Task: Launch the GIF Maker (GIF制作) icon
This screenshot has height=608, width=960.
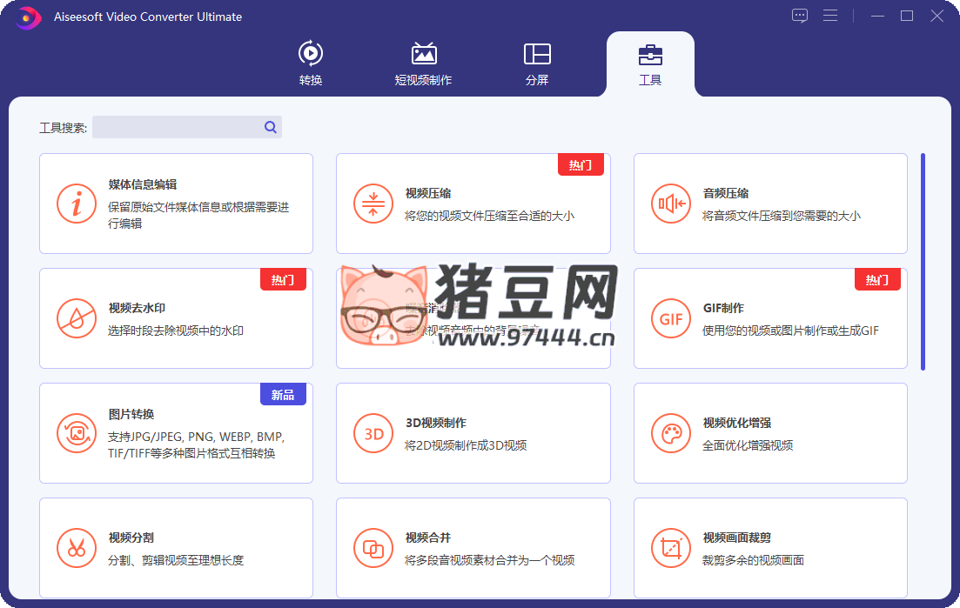Action: point(671,318)
